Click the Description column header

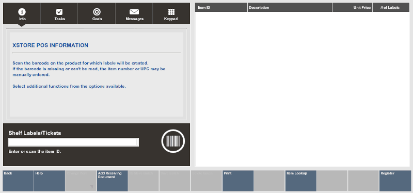pos(290,8)
